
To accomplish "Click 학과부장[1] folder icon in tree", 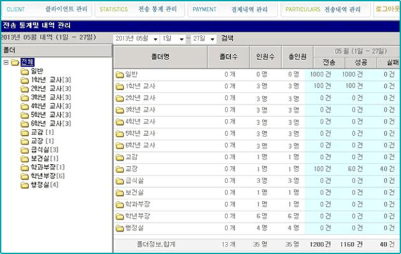I will click(x=24, y=168).
